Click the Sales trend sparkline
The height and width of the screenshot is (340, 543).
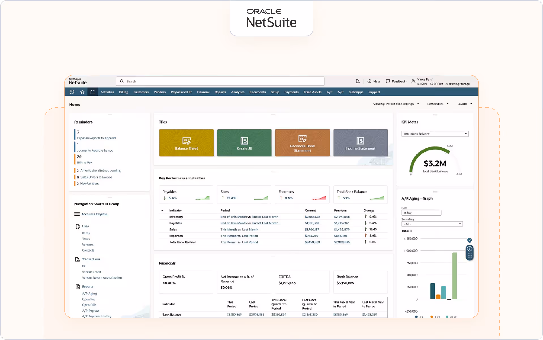coord(261,198)
